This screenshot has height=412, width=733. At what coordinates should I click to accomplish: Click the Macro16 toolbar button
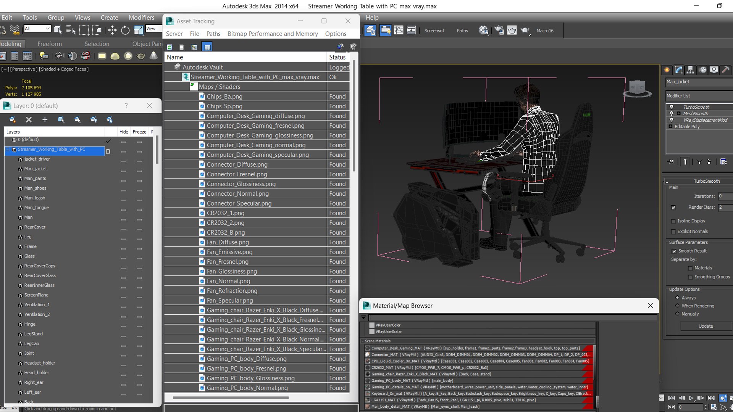545,31
